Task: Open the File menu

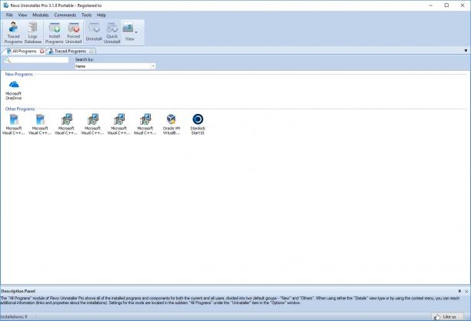Action: [x=9, y=15]
